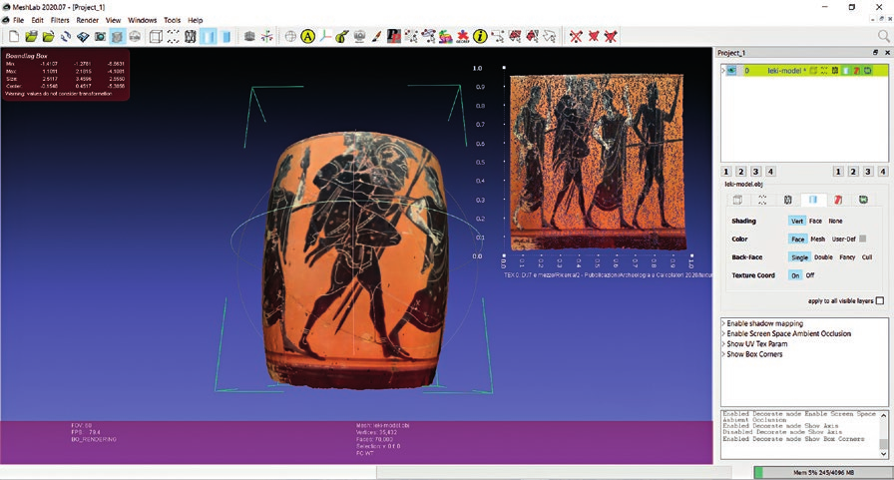Expand Enable Screen Space Ambient Occlusion
894x480 pixels.
coord(723,333)
